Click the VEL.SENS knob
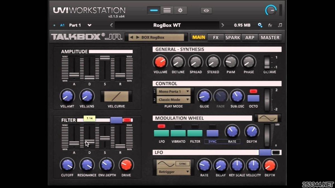 point(87,96)
